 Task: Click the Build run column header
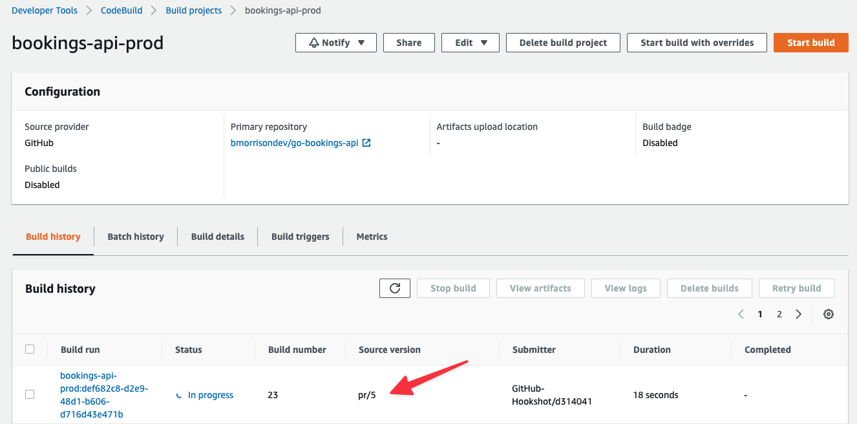(x=80, y=350)
